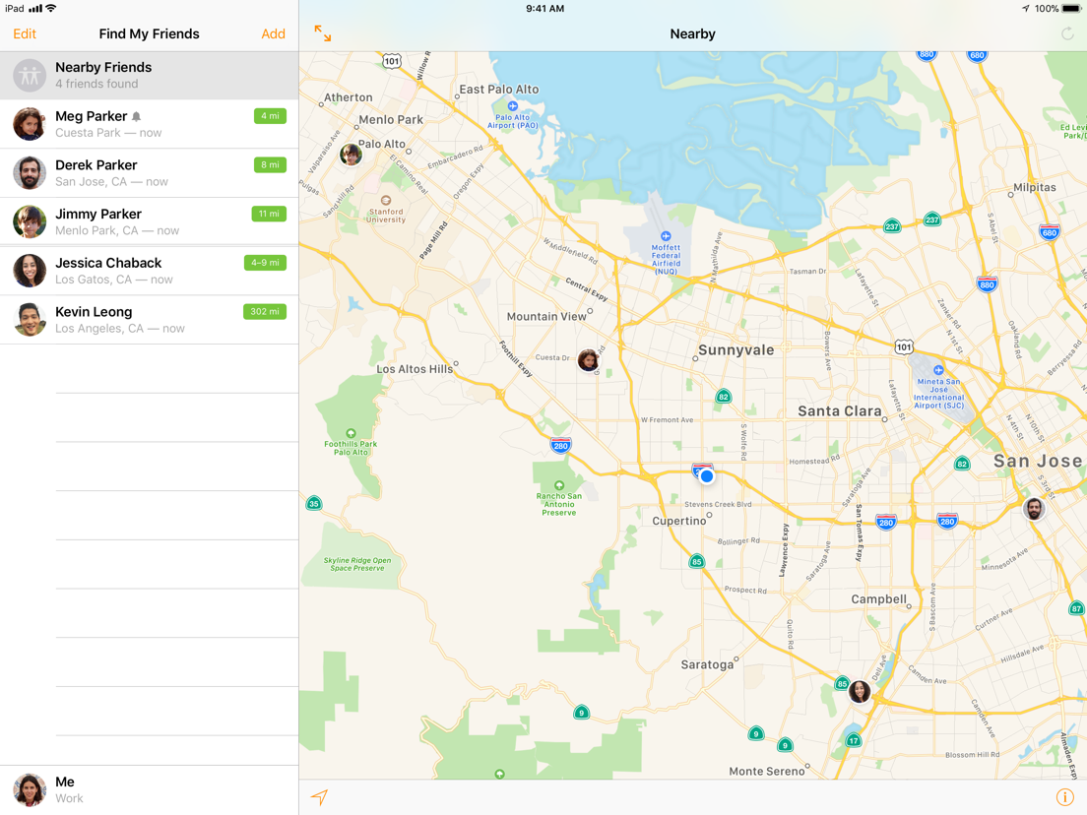Image resolution: width=1087 pixels, height=815 pixels.
Task: Open Meg Parker in the friends list
Action: tap(149, 124)
